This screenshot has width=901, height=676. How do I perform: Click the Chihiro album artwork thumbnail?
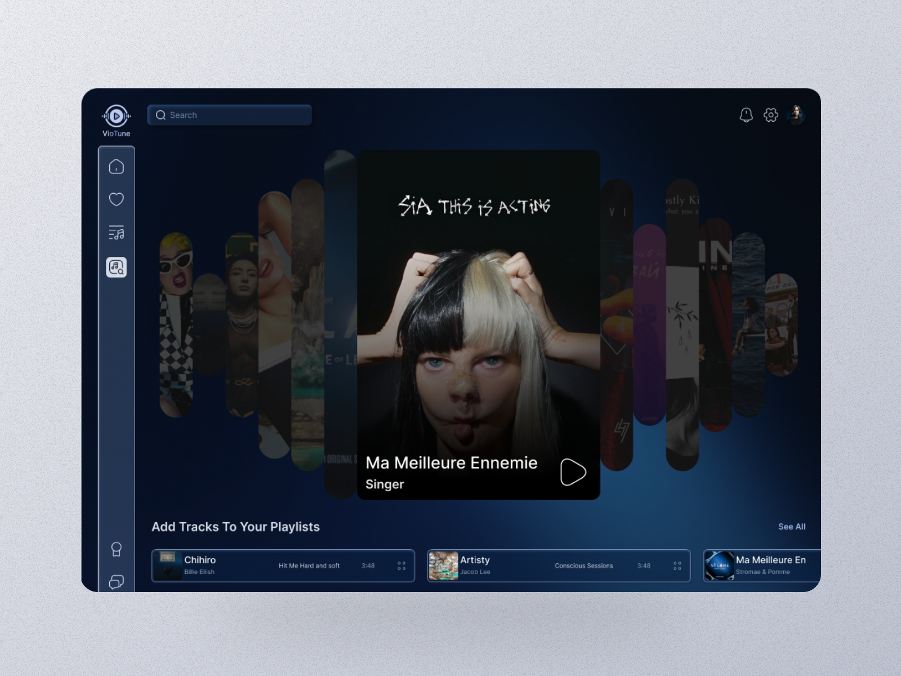(x=168, y=566)
